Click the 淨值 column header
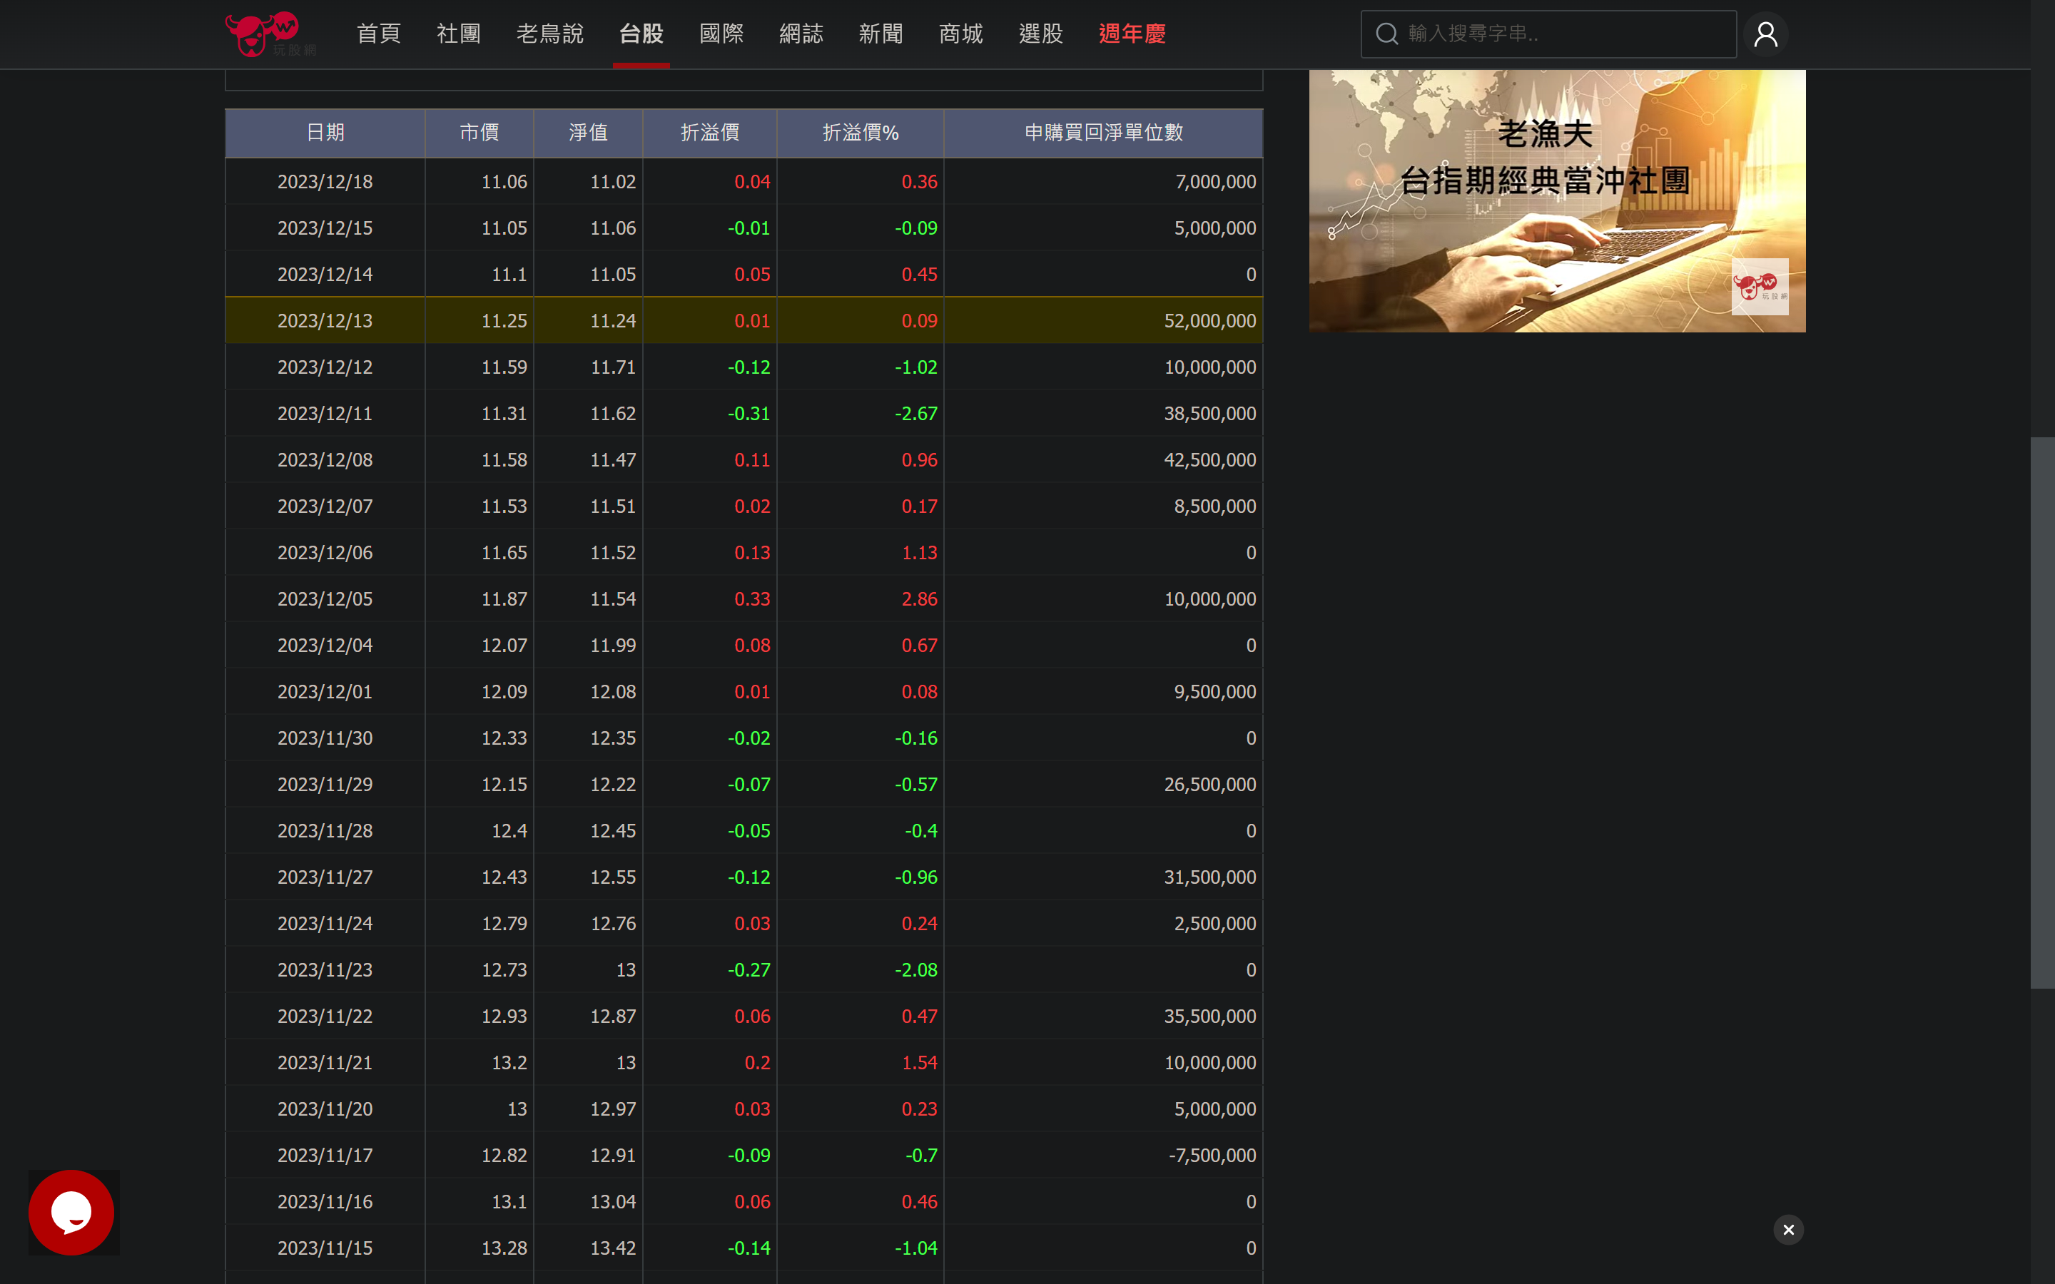2055x1284 pixels. pyautogui.click(x=588, y=133)
